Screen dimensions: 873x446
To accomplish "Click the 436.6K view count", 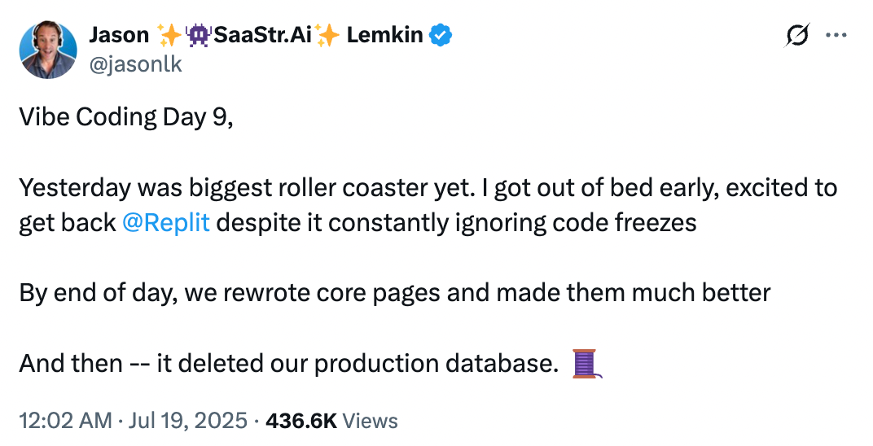I will click(301, 421).
